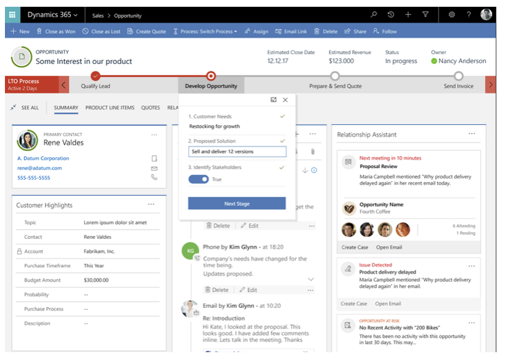Click Share command
The image size is (505, 359).
click(355, 31)
